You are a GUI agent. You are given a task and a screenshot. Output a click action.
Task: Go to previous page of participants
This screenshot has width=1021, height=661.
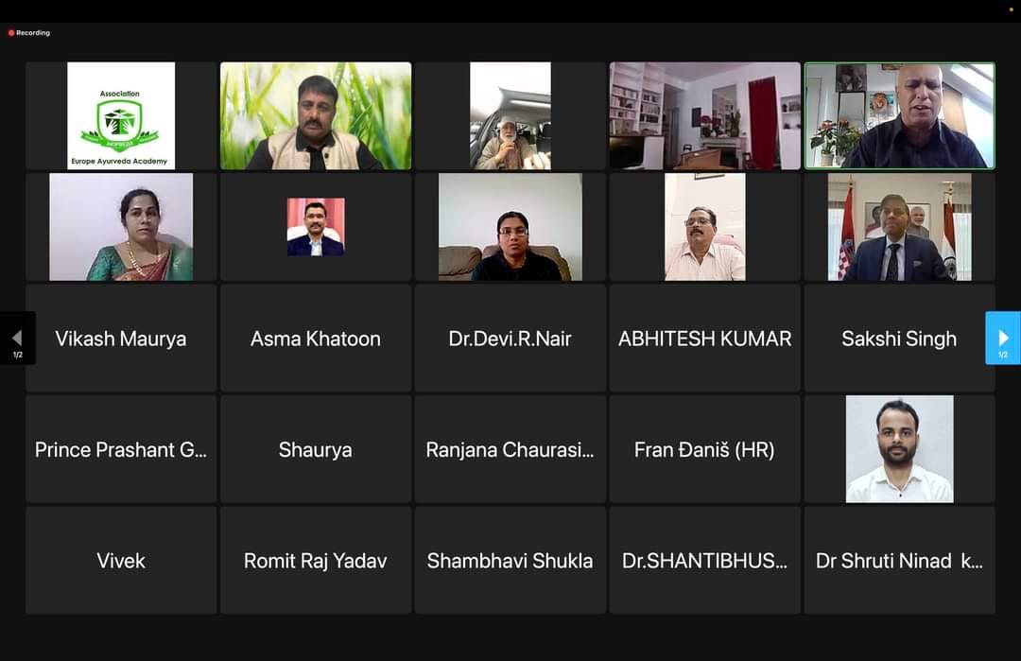pos(18,338)
